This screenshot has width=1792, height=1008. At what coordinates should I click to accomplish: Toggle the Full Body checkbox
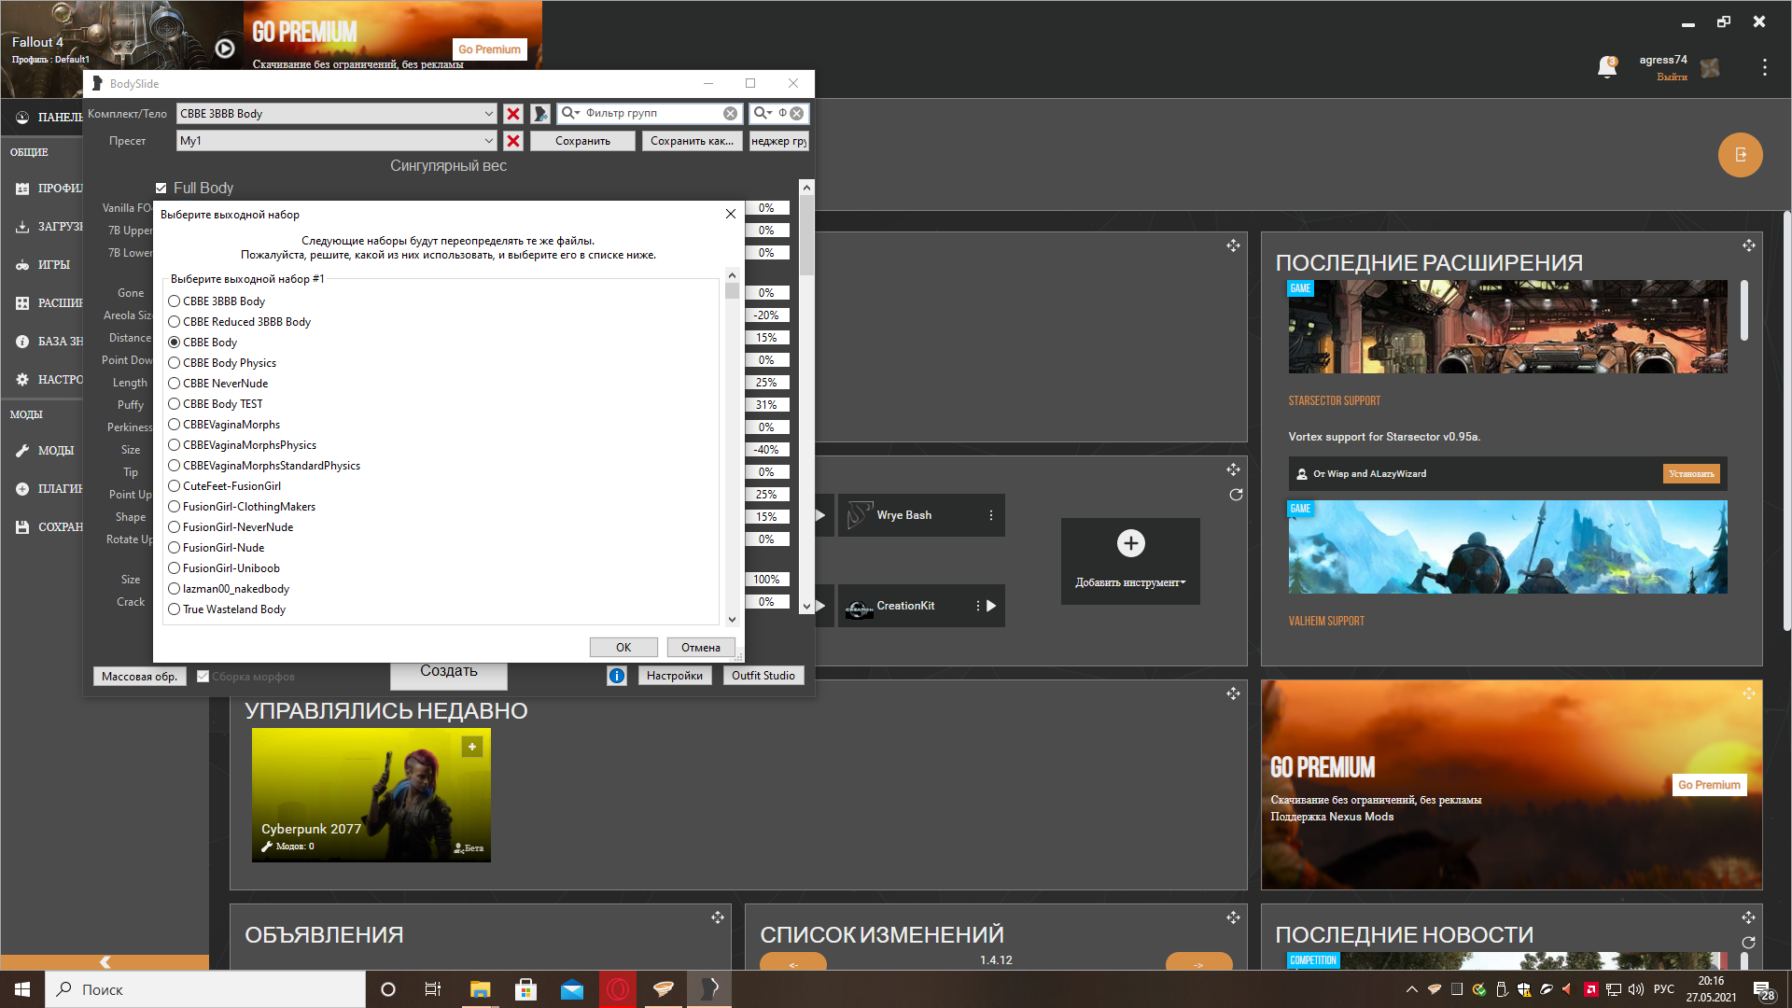click(161, 188)
